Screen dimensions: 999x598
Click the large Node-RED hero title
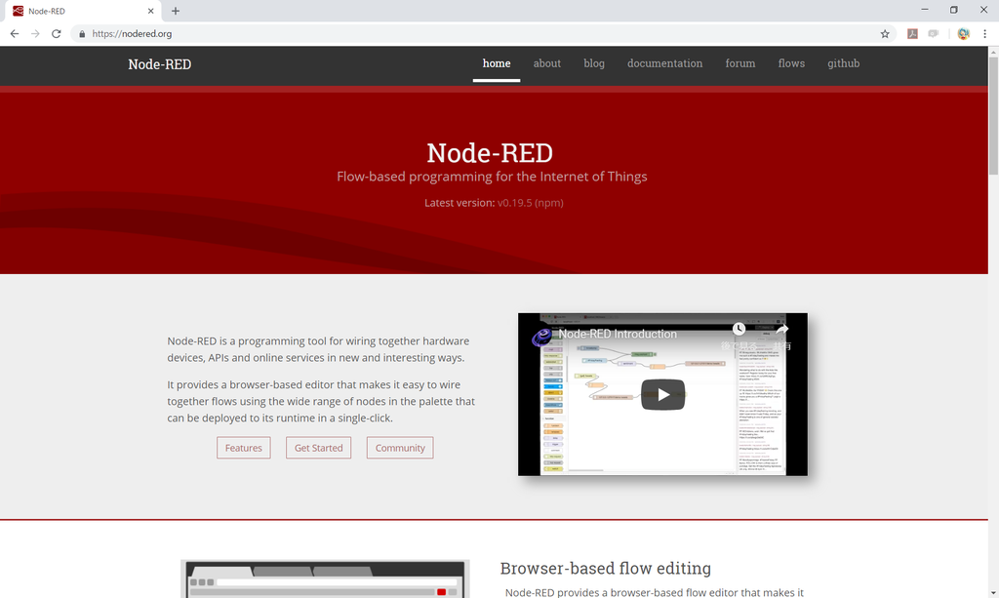click(490, 153)
